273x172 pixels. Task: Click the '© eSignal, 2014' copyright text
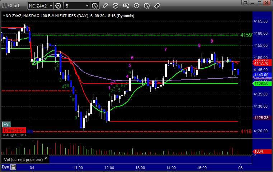(15, 135)
